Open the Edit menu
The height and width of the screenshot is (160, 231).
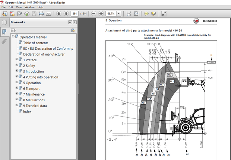[x=10, y=7]
